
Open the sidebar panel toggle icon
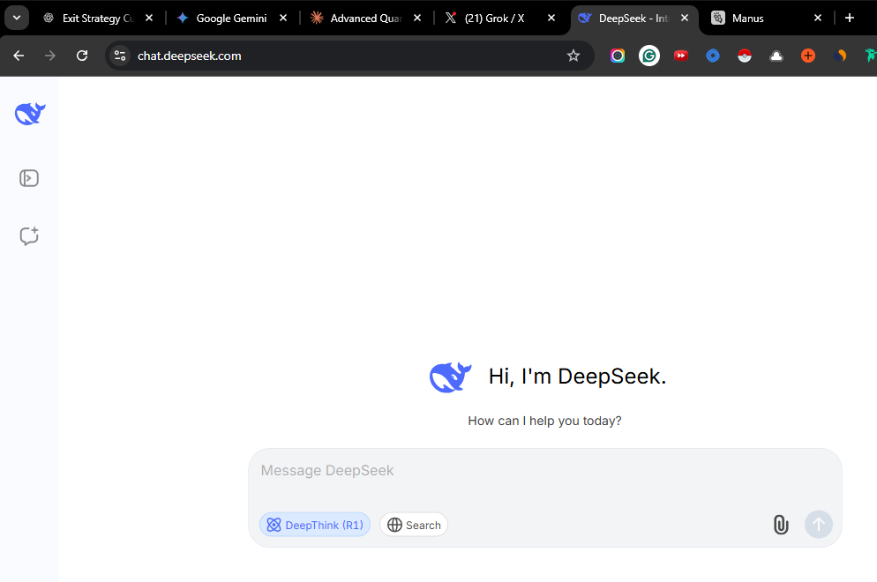29,178
